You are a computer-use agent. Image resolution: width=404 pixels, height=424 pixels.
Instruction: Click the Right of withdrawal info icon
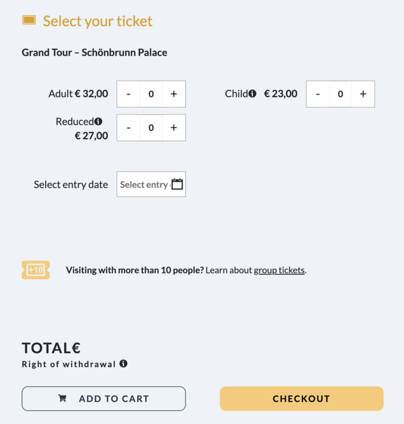point(123,364)
